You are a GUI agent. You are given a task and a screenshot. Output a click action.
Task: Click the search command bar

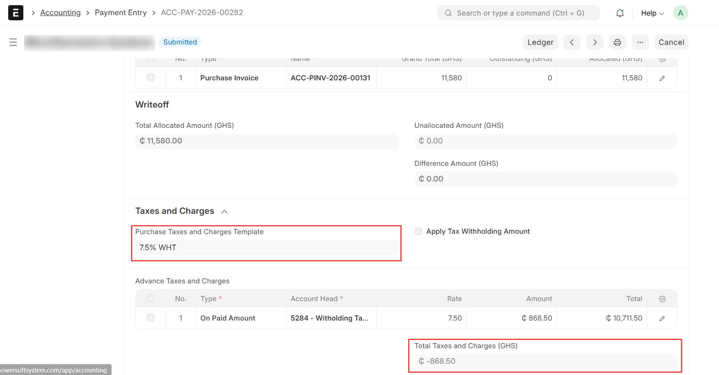(518, 13)
